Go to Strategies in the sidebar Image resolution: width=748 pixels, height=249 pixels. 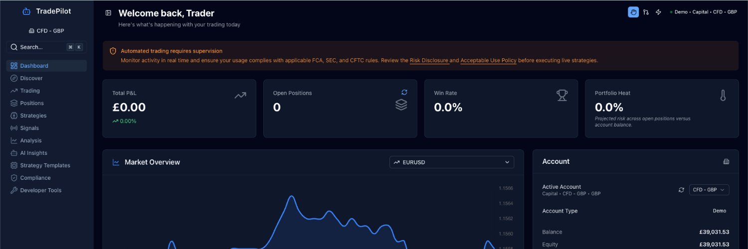[x=33, y=116]
